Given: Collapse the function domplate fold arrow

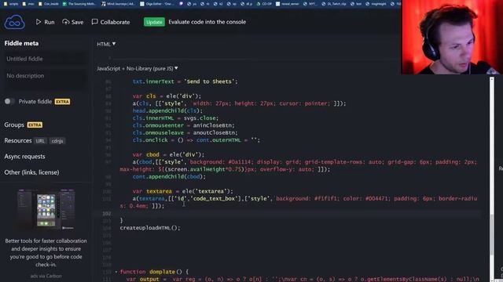Looking at the screenshot, I should pyautogui.click(x=116, y=272).
